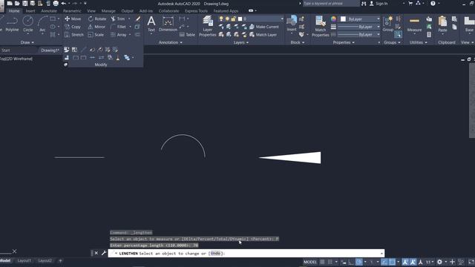
Task: Click the Trim tool
Action: (x=118, y=19)
